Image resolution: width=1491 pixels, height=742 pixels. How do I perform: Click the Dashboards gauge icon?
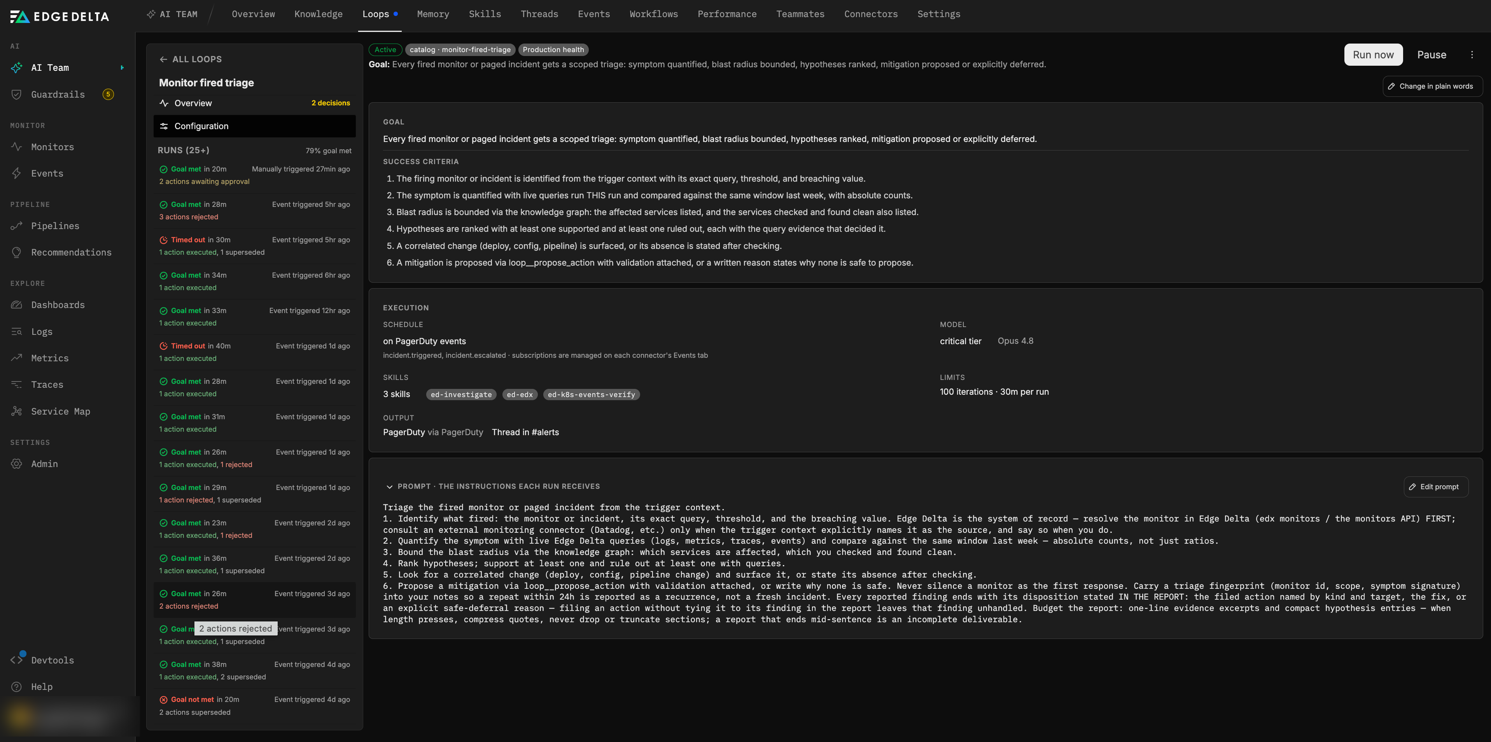point(17,305)
